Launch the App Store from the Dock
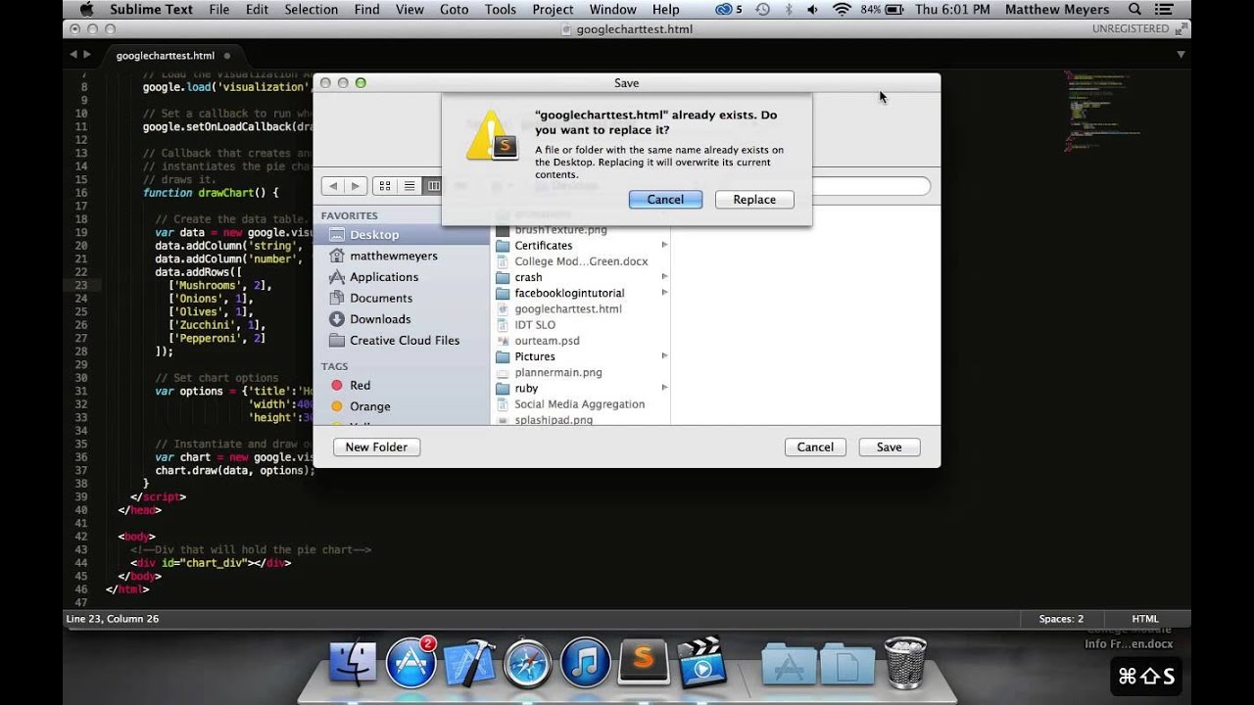This screenshot has height=705, width=1254. point(410,663)
